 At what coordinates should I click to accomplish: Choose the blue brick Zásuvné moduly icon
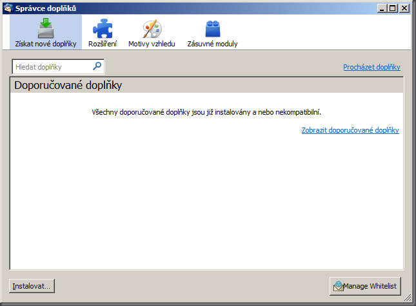[212, 28]
